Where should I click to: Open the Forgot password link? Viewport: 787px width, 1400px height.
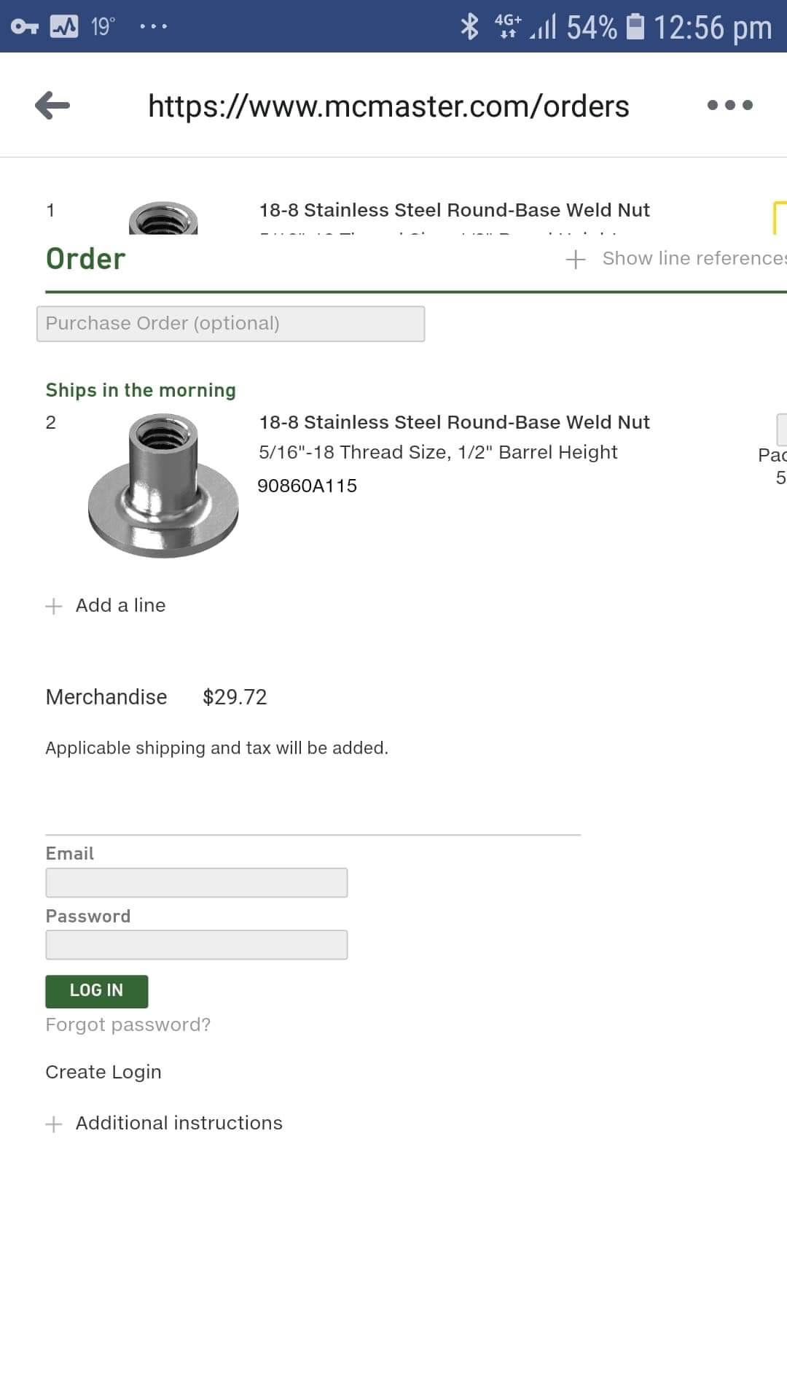point(128,1025)
